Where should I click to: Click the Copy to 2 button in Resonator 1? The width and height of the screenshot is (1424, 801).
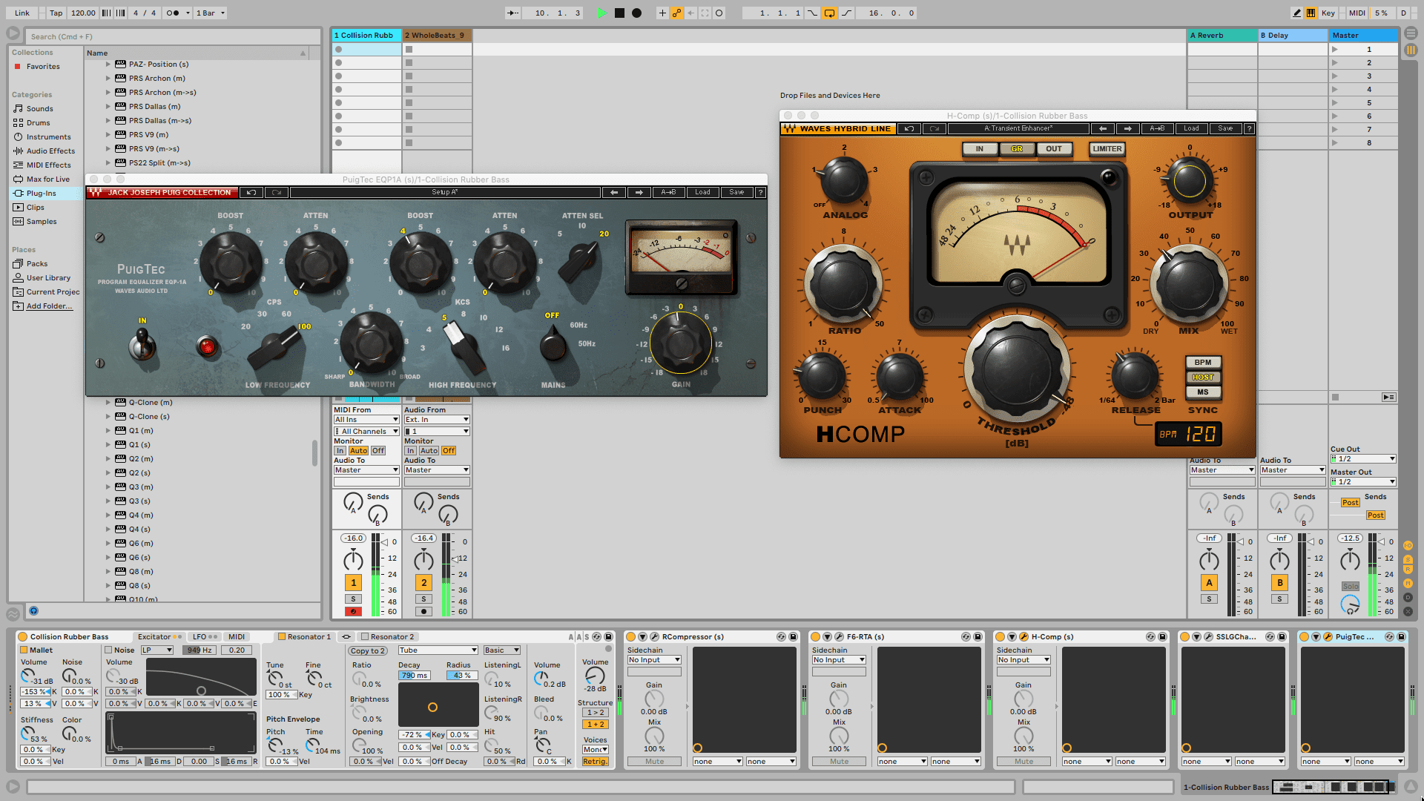tap(368, 650)
